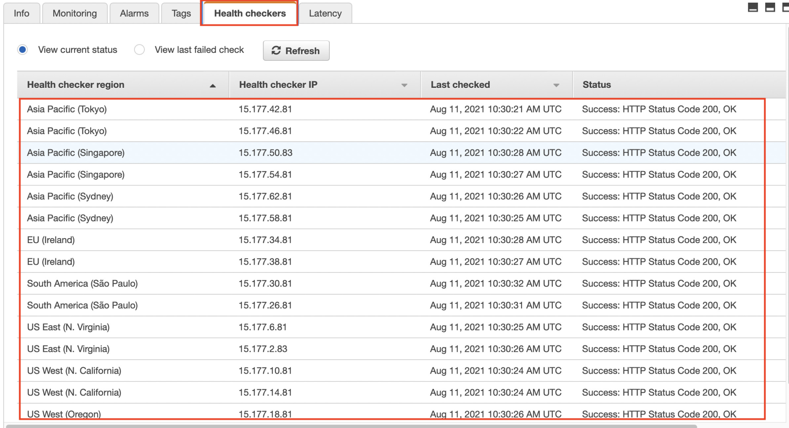The image size is (789, 428).
Task: Select View last failed check option
Action: pyautogui.click(x=139, y=50)
